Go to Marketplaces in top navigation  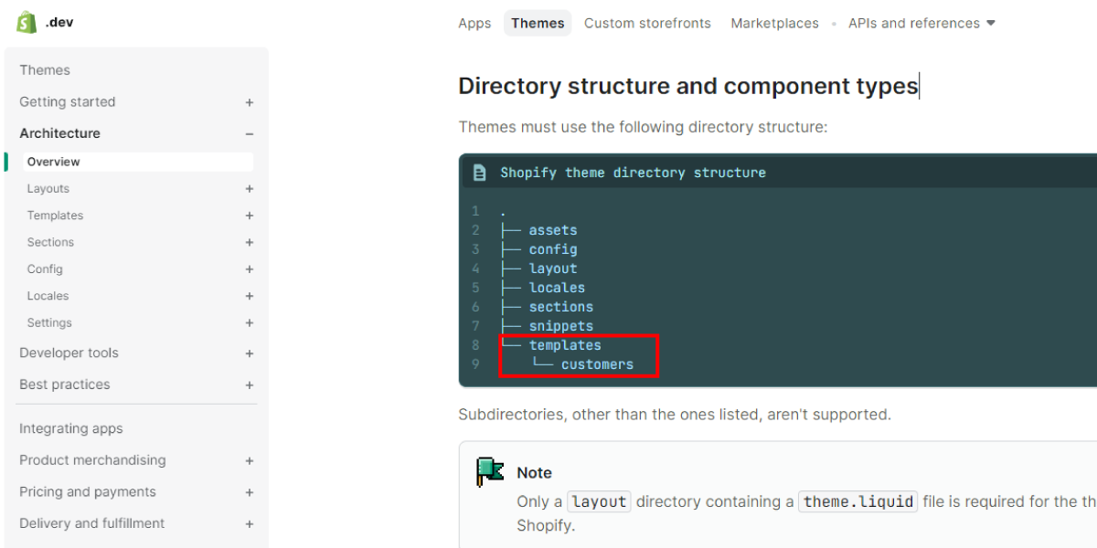coord(774,23)
